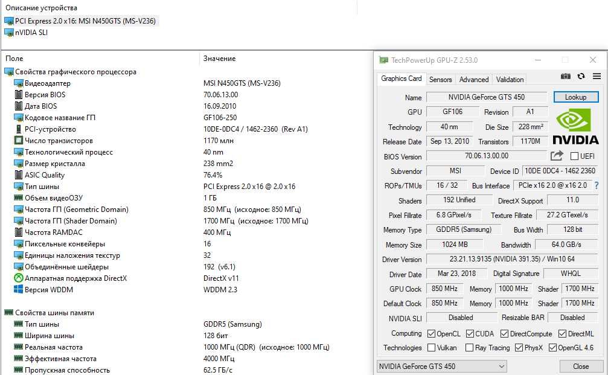Toggle the UEFI checkbox

click(x=574, y=156)
